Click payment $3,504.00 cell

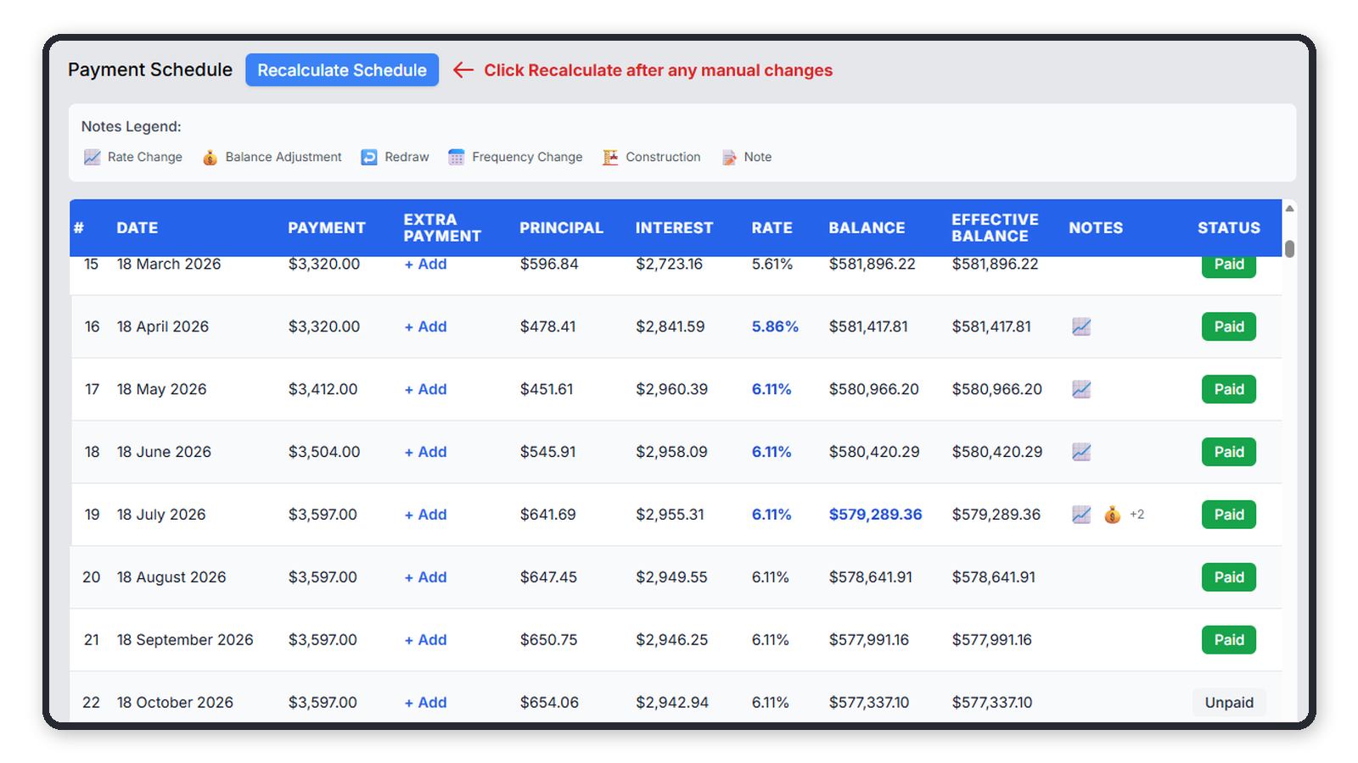point(324,452)
